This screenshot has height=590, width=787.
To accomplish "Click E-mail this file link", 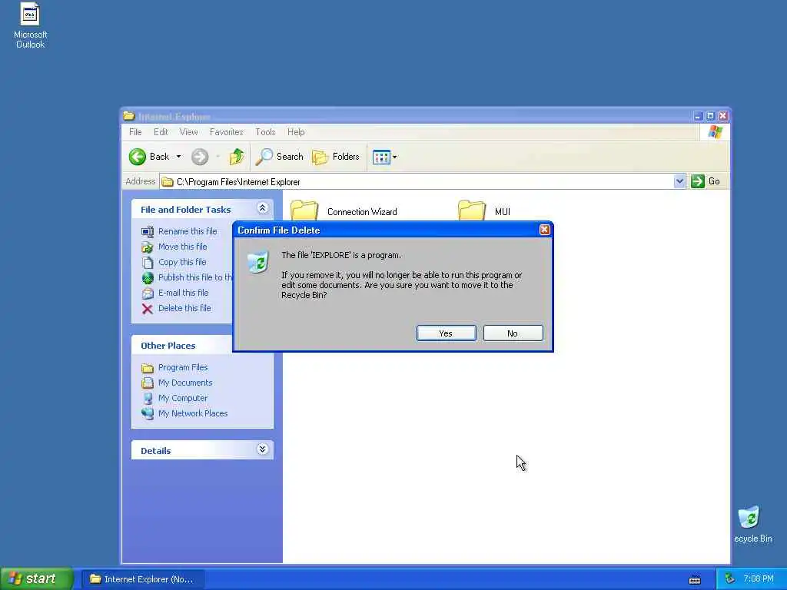I will click(183, 293).
